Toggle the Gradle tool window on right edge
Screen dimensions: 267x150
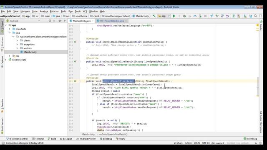[x=261, y=25]
